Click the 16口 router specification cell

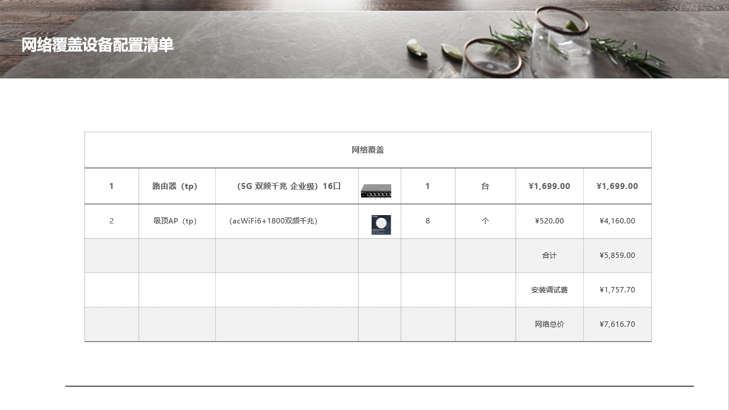tap(287, 186)
